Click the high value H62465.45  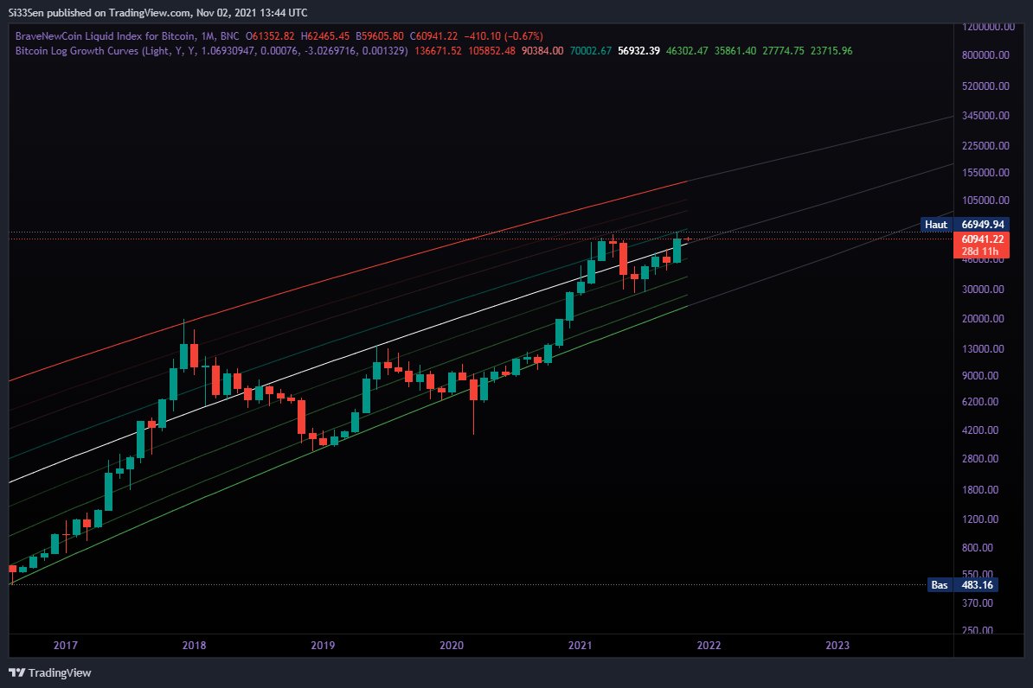click(324, 36)
